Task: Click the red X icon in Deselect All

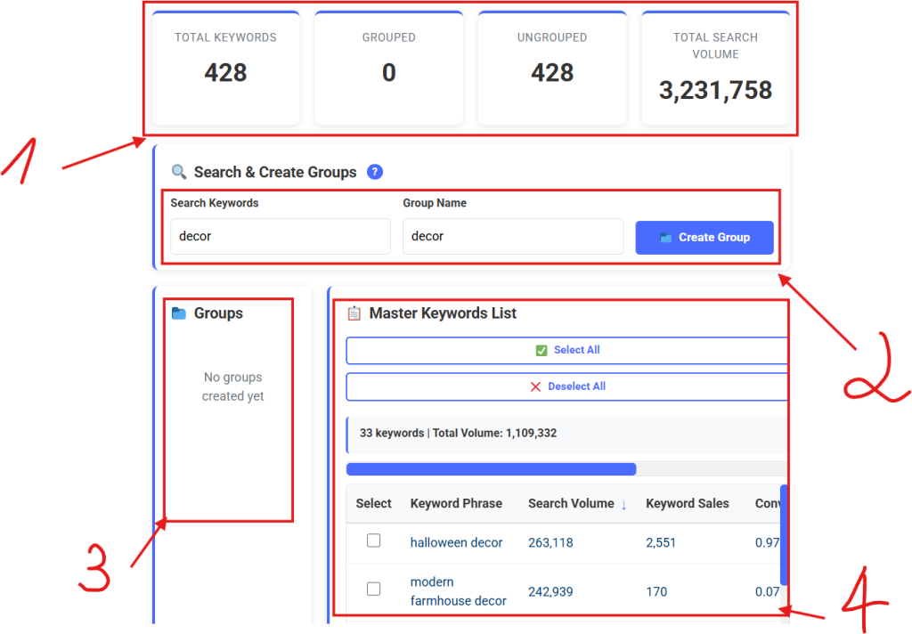Action: (535, 386)
